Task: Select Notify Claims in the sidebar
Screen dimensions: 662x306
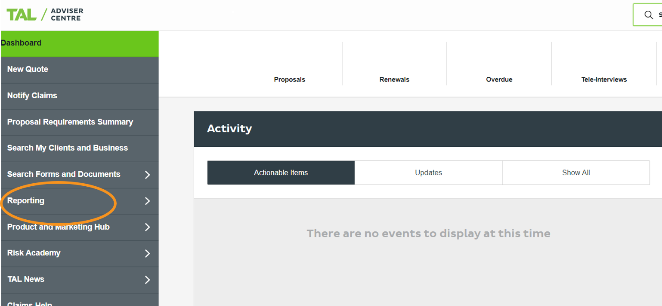Action: pyautogui.click(x=32, y=96)
